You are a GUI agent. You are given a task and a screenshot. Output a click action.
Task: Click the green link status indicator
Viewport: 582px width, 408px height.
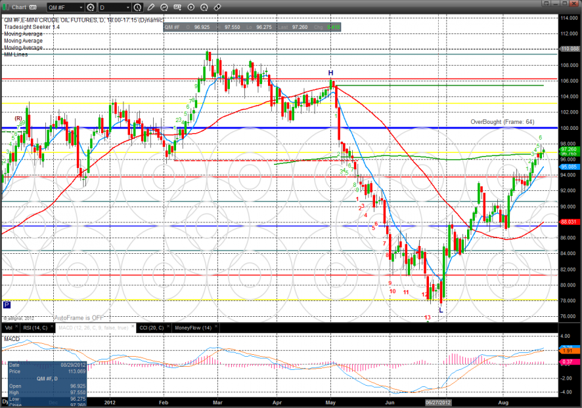[x=5, y=7]
